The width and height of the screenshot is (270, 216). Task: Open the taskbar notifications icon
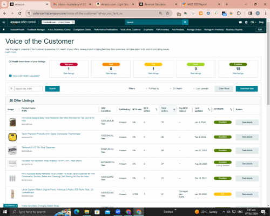coord(264,212)
